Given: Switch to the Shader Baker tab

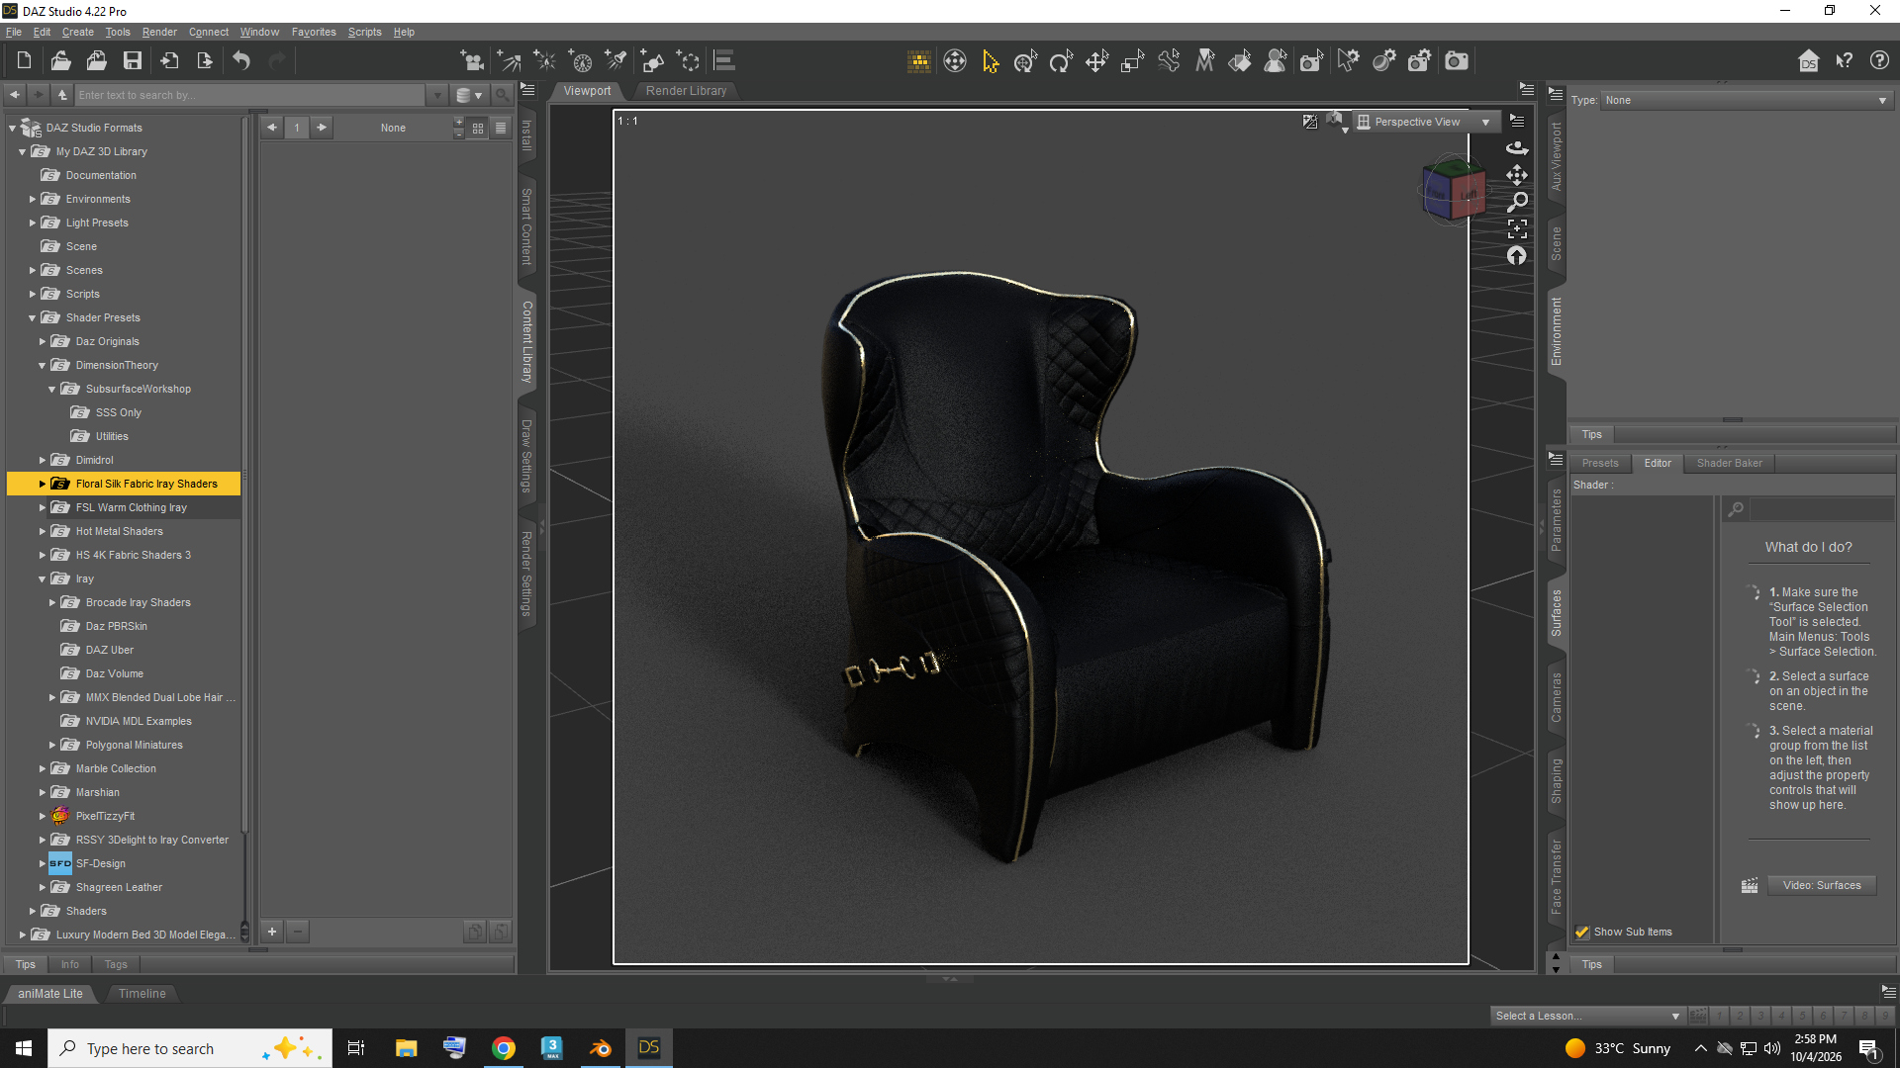Looking at the screenshot, I should point(1729,463).
